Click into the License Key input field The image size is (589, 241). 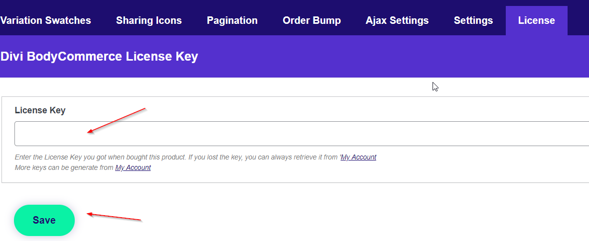tap(299, 134)
